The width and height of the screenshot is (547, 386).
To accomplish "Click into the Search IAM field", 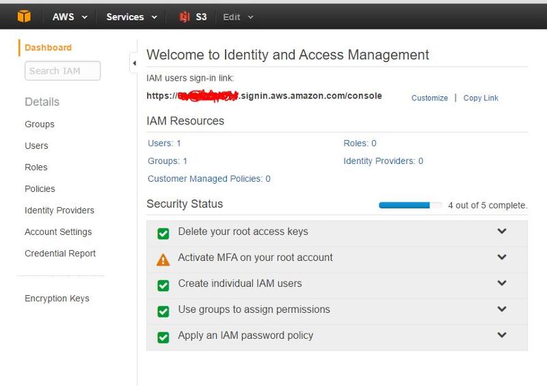I will [x=62, y=71].
